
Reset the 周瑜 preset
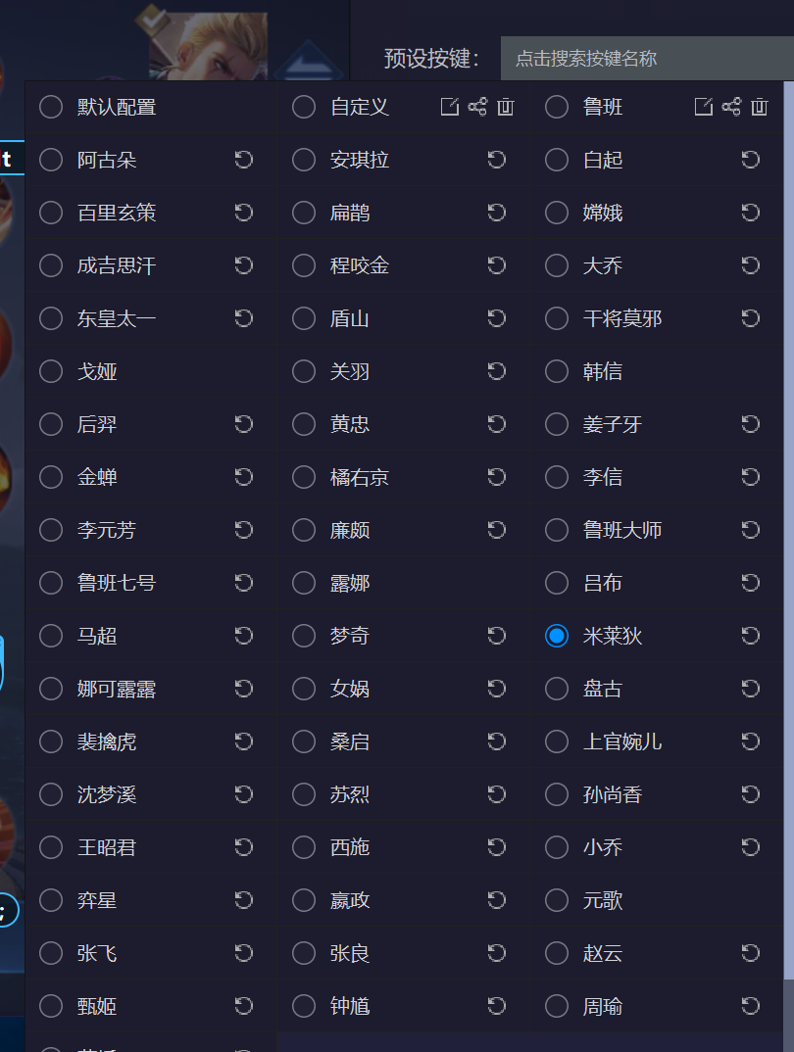point(751,1006)
